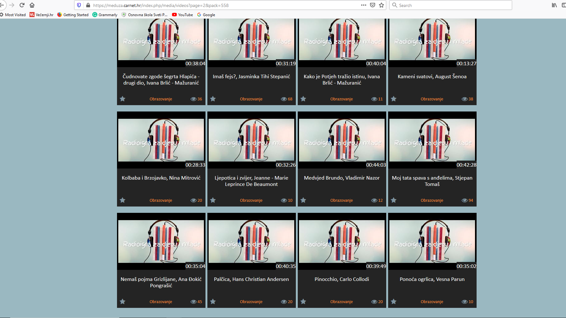566x318 pixels.
Task: Click the URL address bar
Action: (222, 5)
